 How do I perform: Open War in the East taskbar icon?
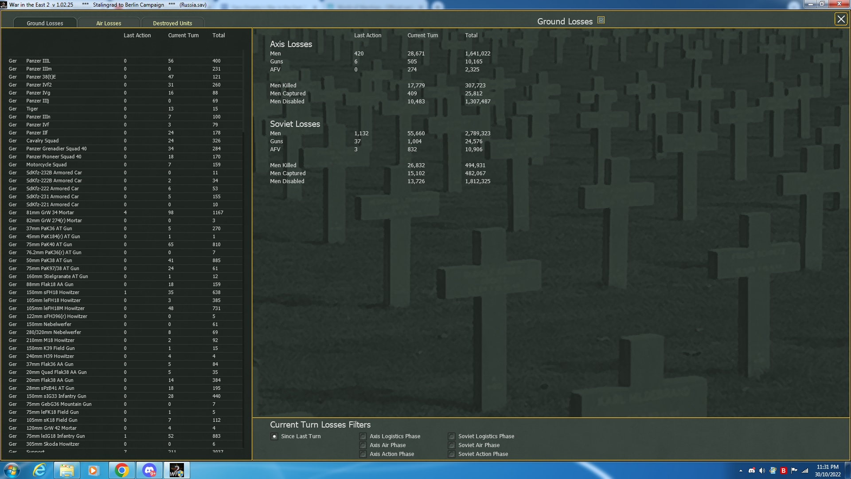click(x=176, y=470)
